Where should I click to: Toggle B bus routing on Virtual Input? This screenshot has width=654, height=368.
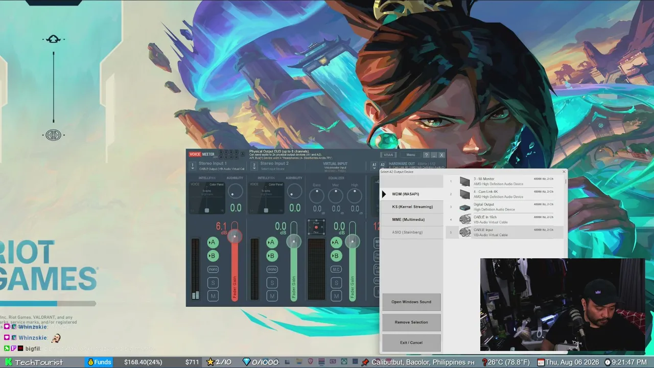(336, 256)
